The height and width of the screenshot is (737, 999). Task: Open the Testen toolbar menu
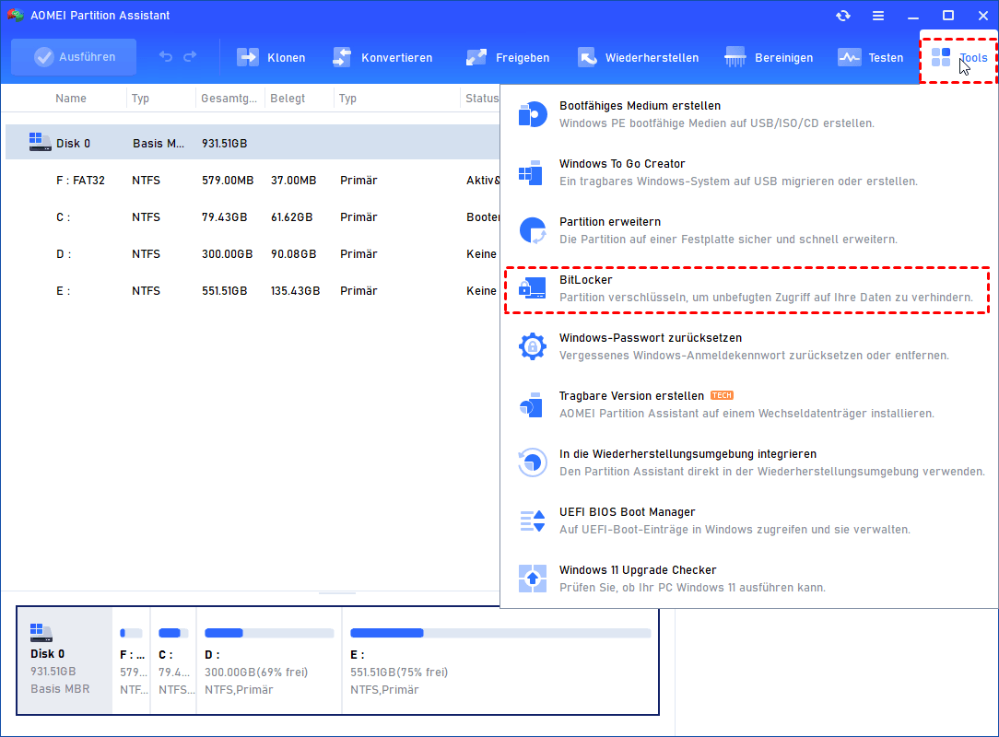pyautogui.click(x=870, y=57)
